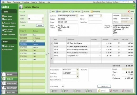Expand the Status filter dropdown

43,19
